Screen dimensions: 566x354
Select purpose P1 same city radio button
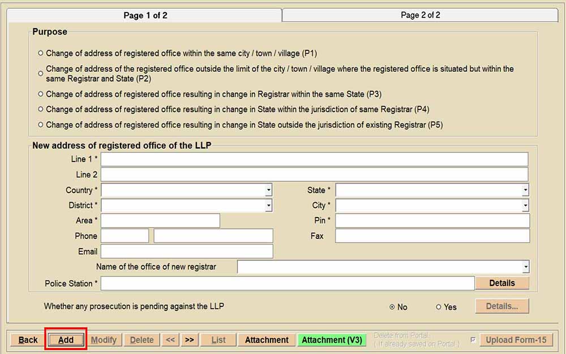pyautogui.click(x=40, y=53)
